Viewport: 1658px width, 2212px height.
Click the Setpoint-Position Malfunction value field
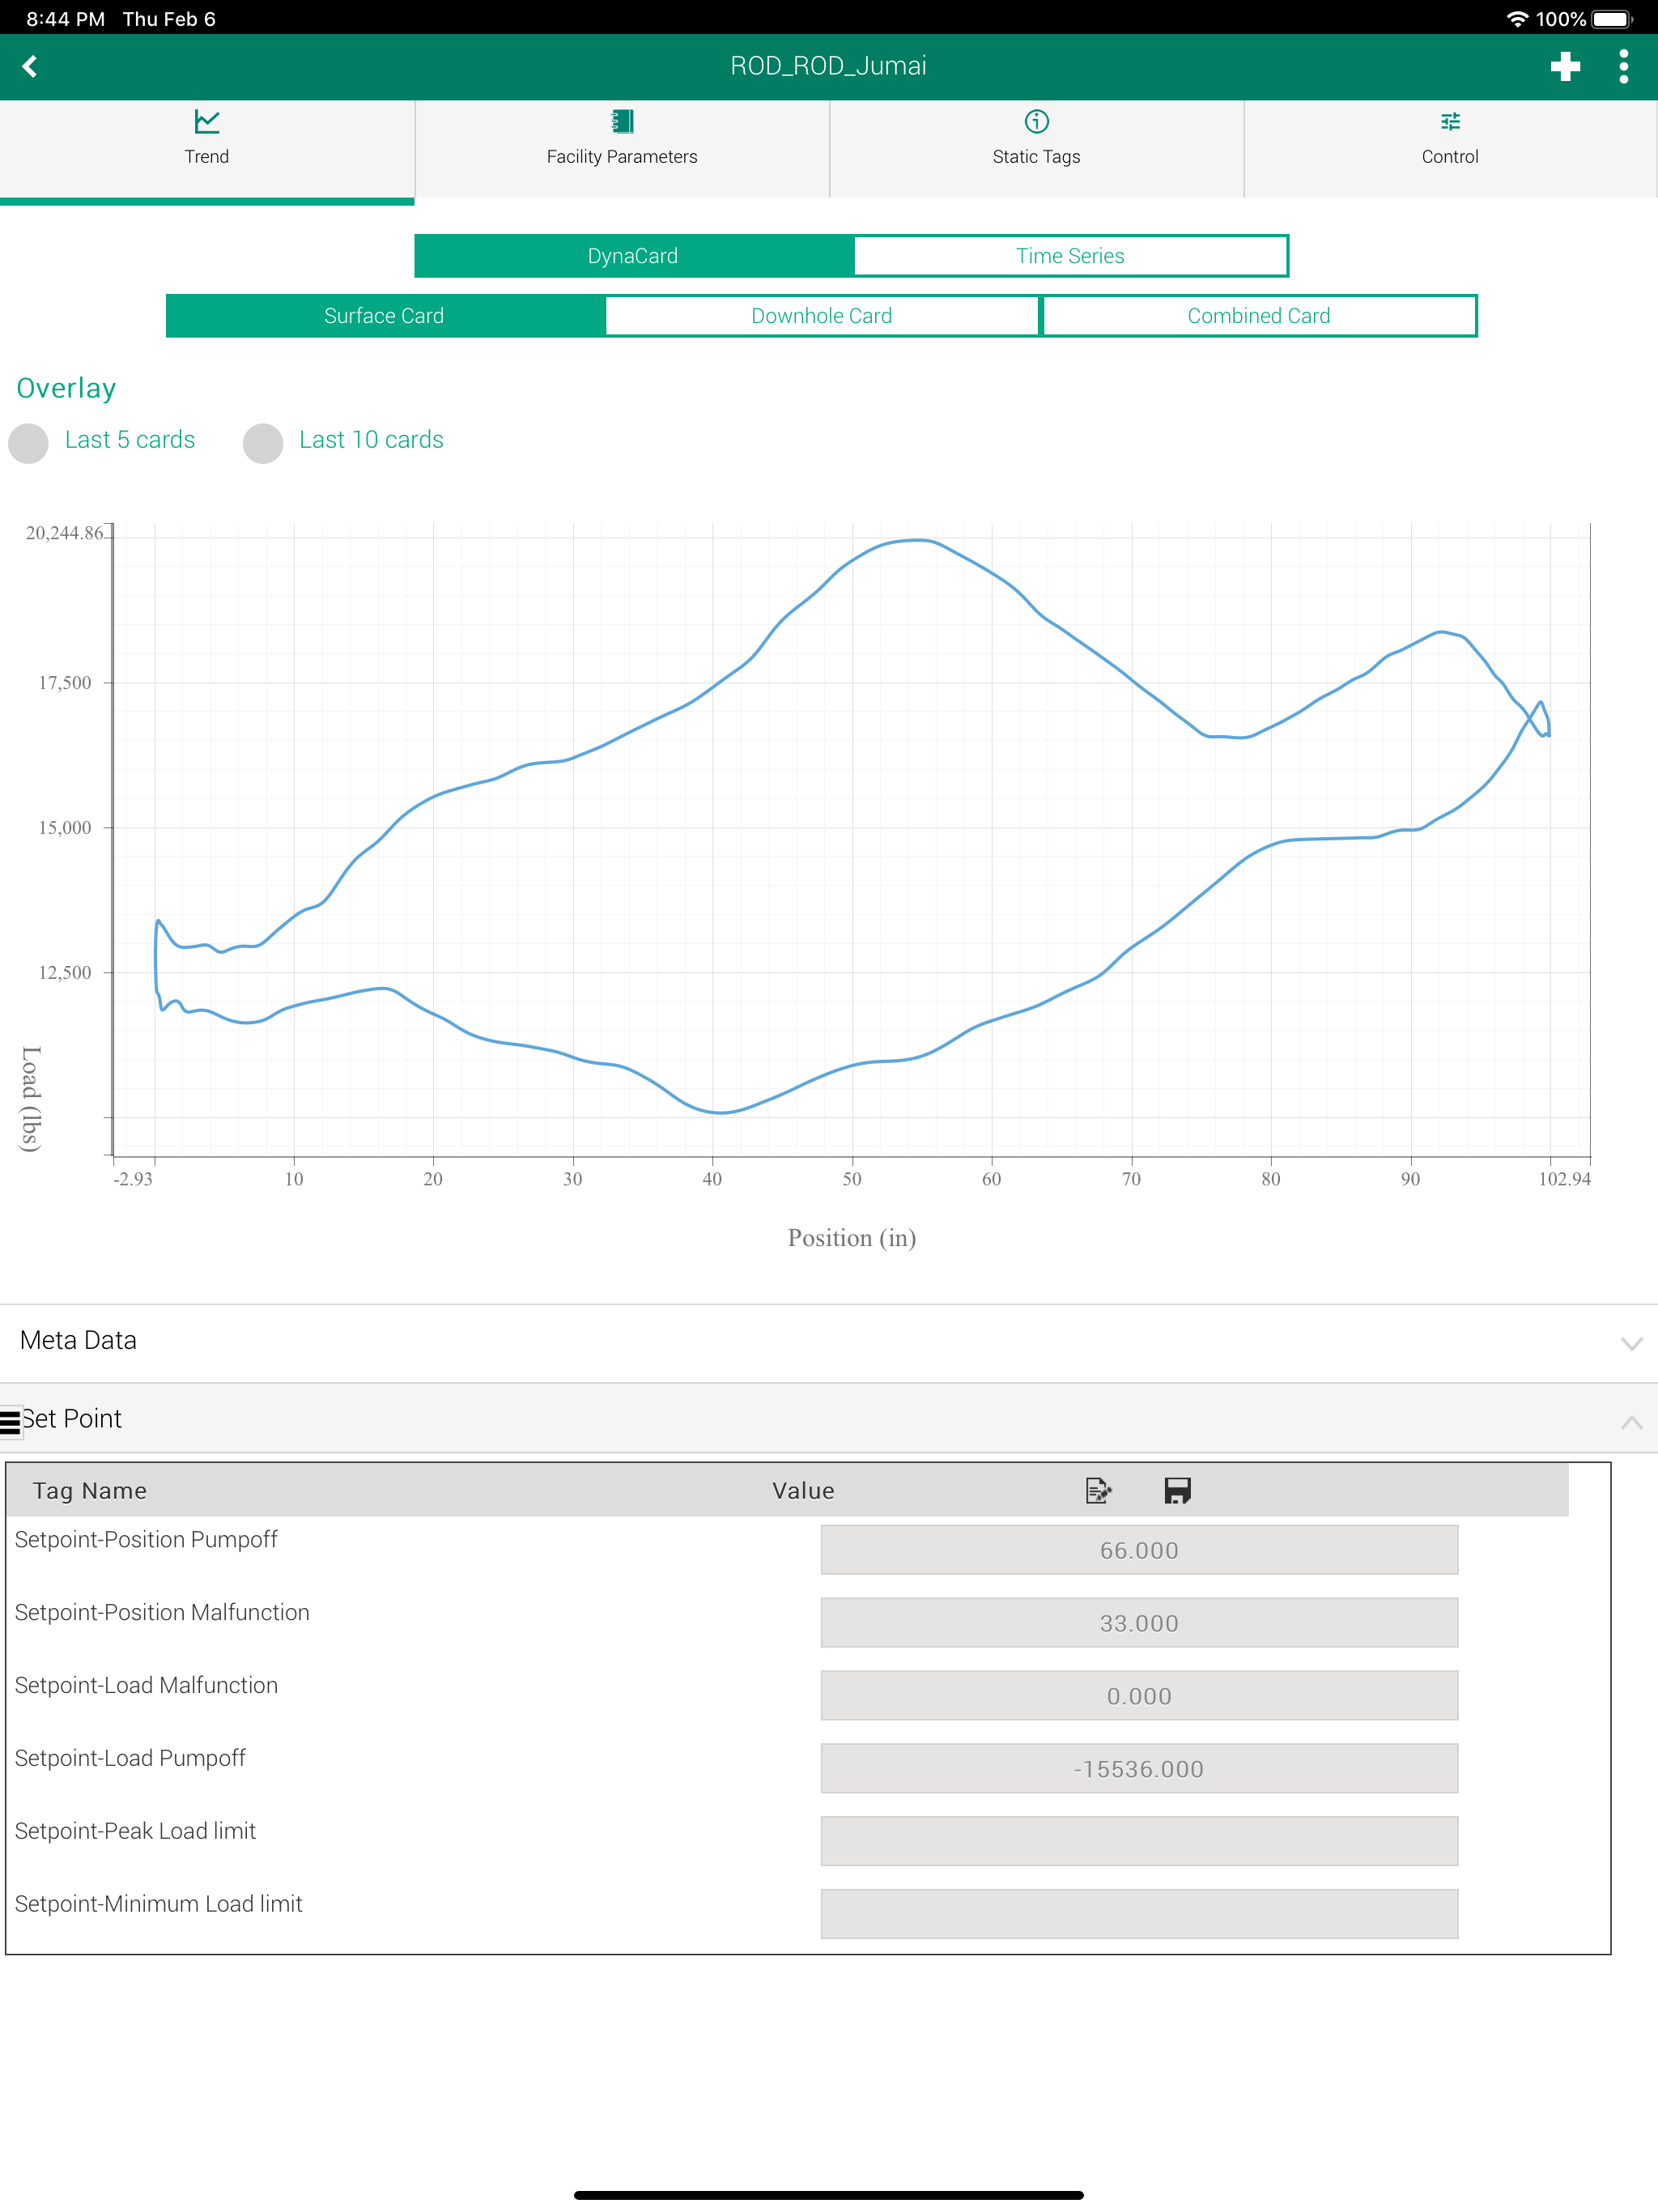1139,1622
